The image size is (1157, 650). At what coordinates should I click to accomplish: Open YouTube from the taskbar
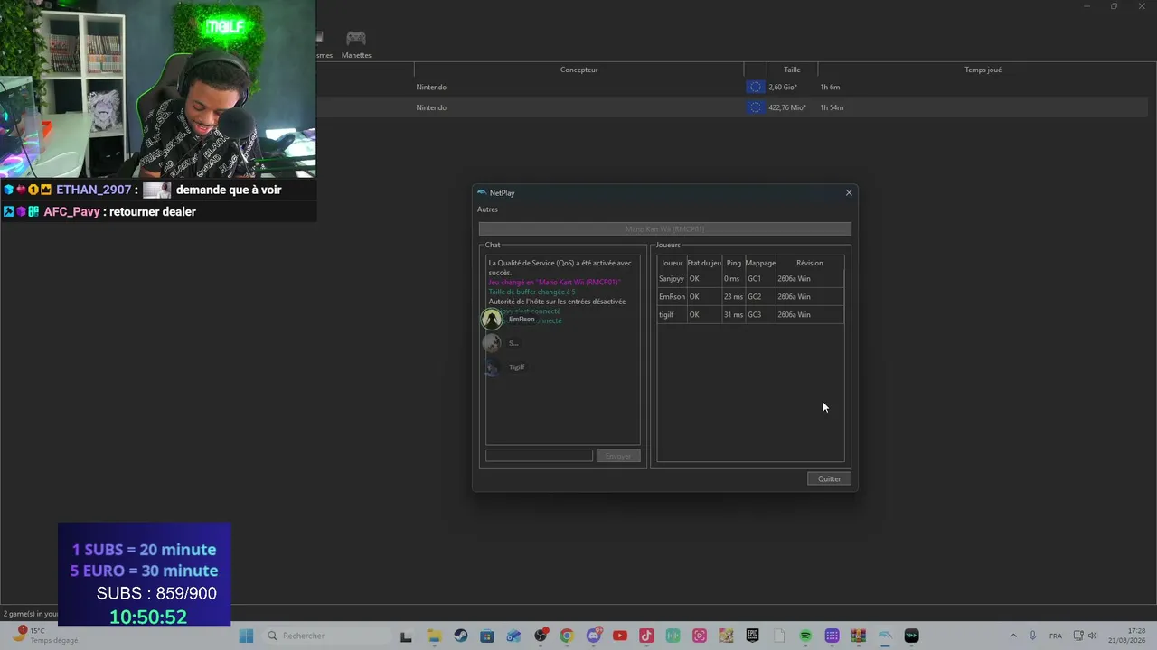[x=620, y=636]
